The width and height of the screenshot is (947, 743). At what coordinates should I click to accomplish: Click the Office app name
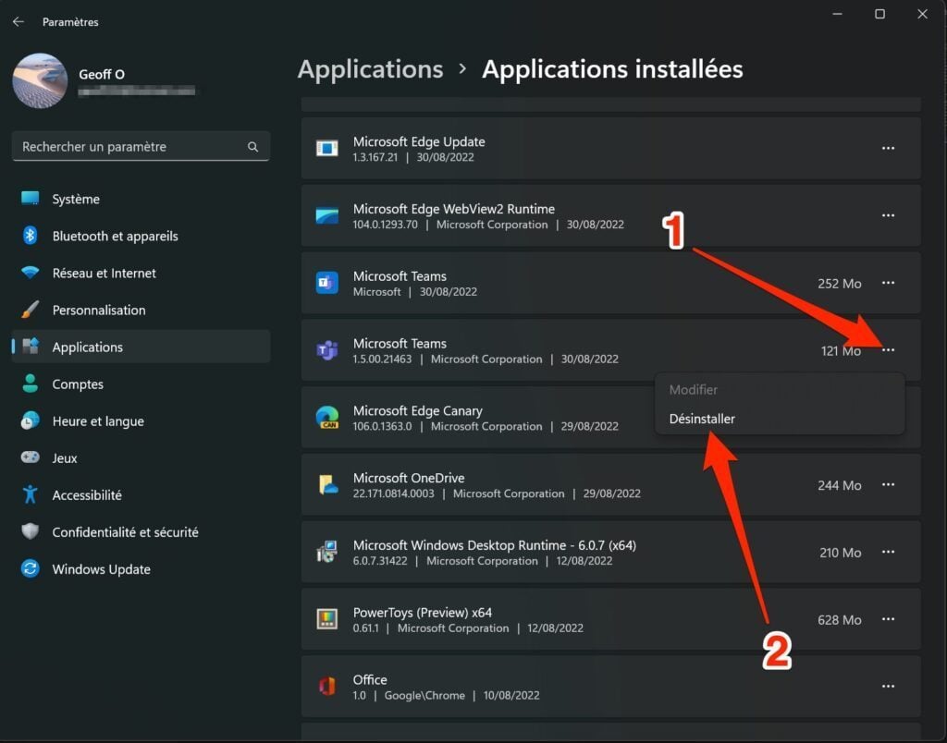(370, 679)
